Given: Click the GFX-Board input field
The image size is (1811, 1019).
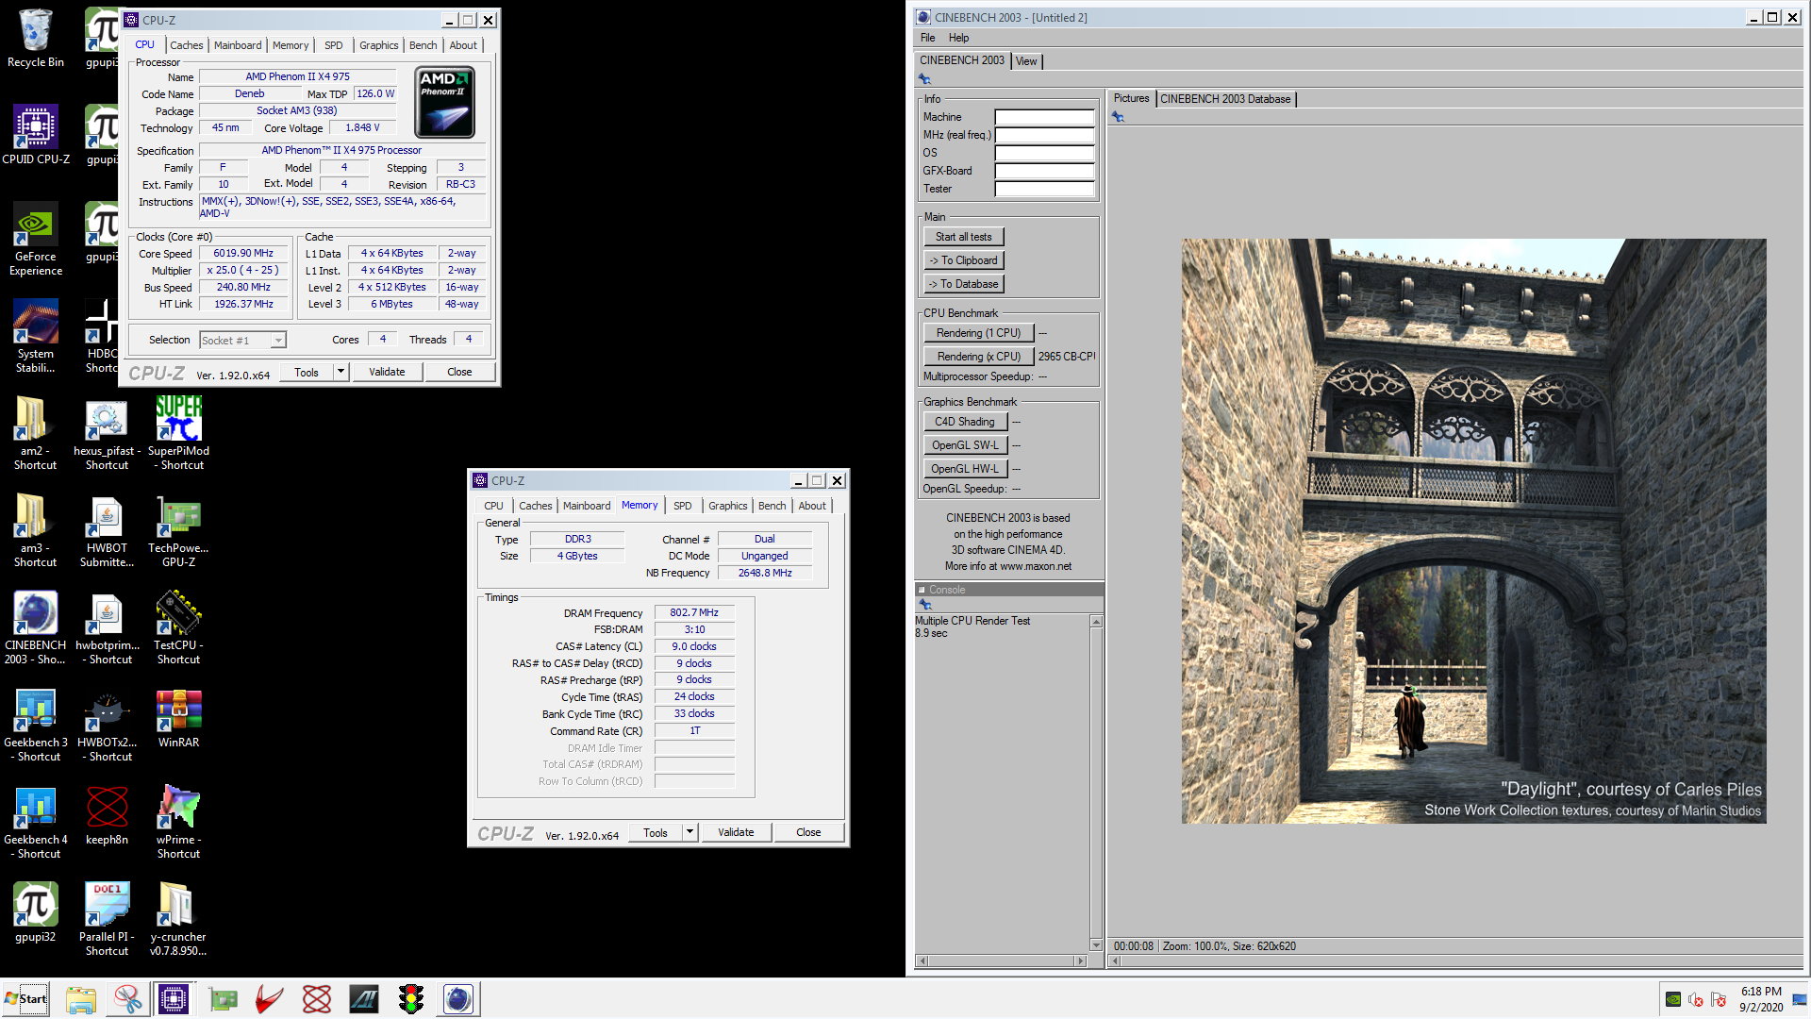Looking at the screenshot, I should (1044, 171).
